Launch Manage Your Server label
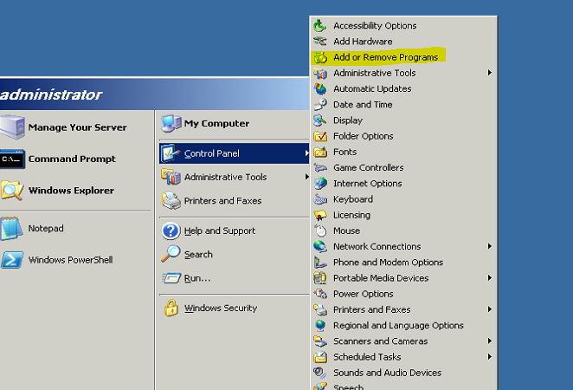573x390 pixels. 78,127
